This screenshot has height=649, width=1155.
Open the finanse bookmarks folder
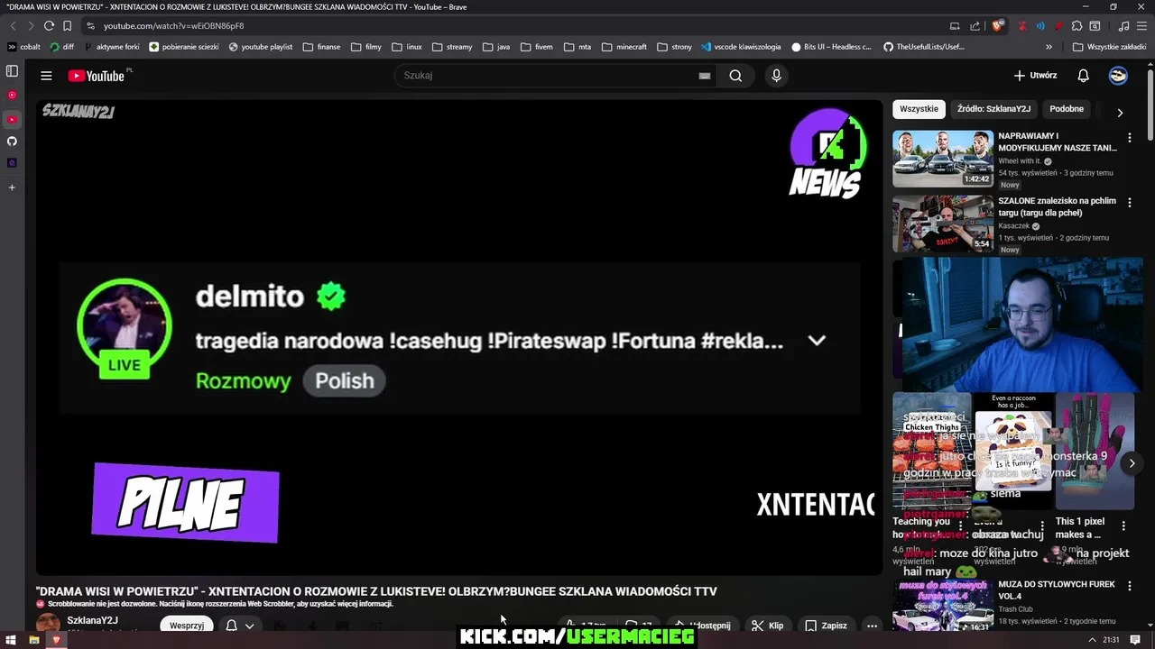click(322, 47)
